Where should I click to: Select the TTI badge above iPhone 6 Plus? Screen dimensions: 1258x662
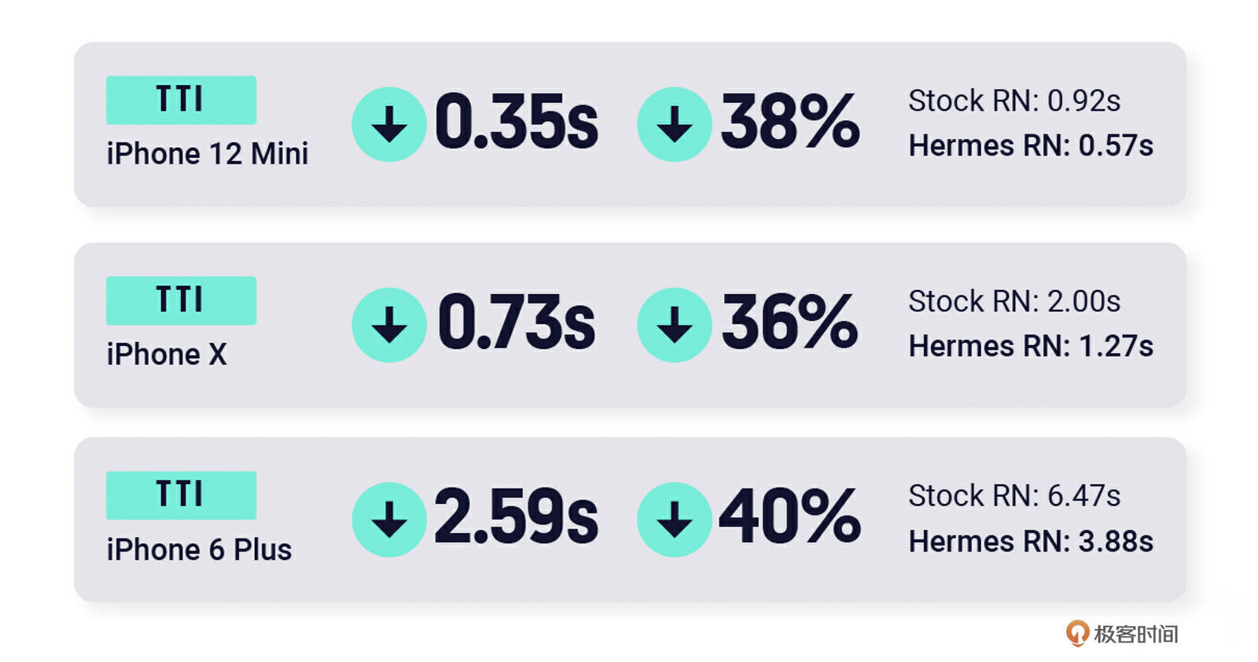coord(181,495)
